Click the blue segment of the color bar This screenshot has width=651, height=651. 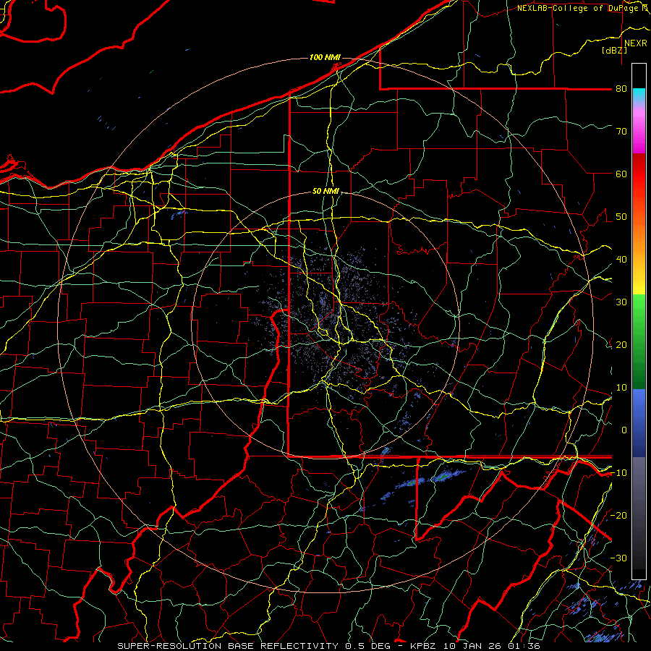639,422
